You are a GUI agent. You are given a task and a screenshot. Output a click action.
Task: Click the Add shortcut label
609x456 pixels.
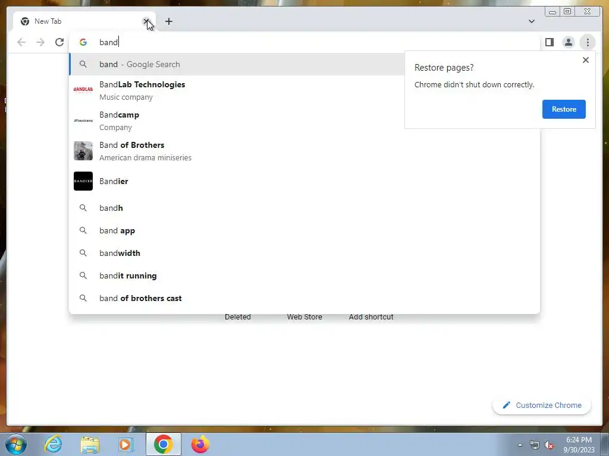371,317
